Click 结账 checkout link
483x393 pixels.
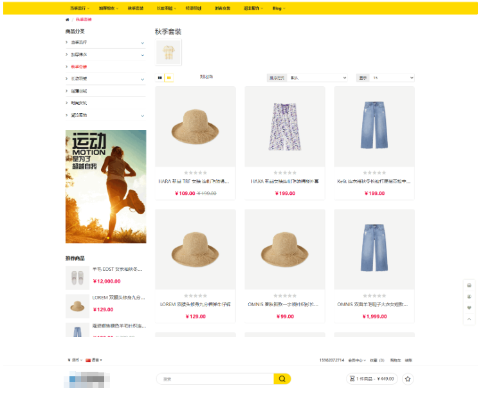coord(408,360)
